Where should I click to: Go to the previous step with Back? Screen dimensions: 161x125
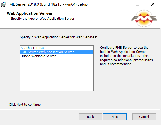point(90,117)
